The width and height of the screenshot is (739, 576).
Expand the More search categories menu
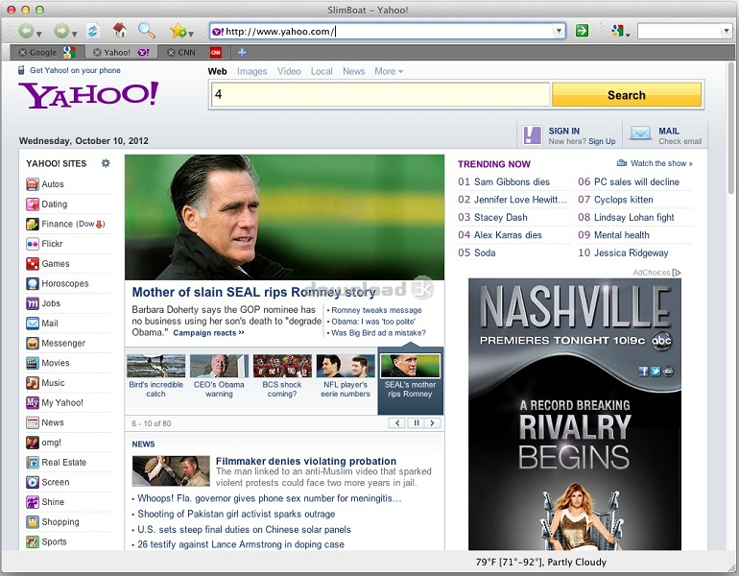point(388,71)
